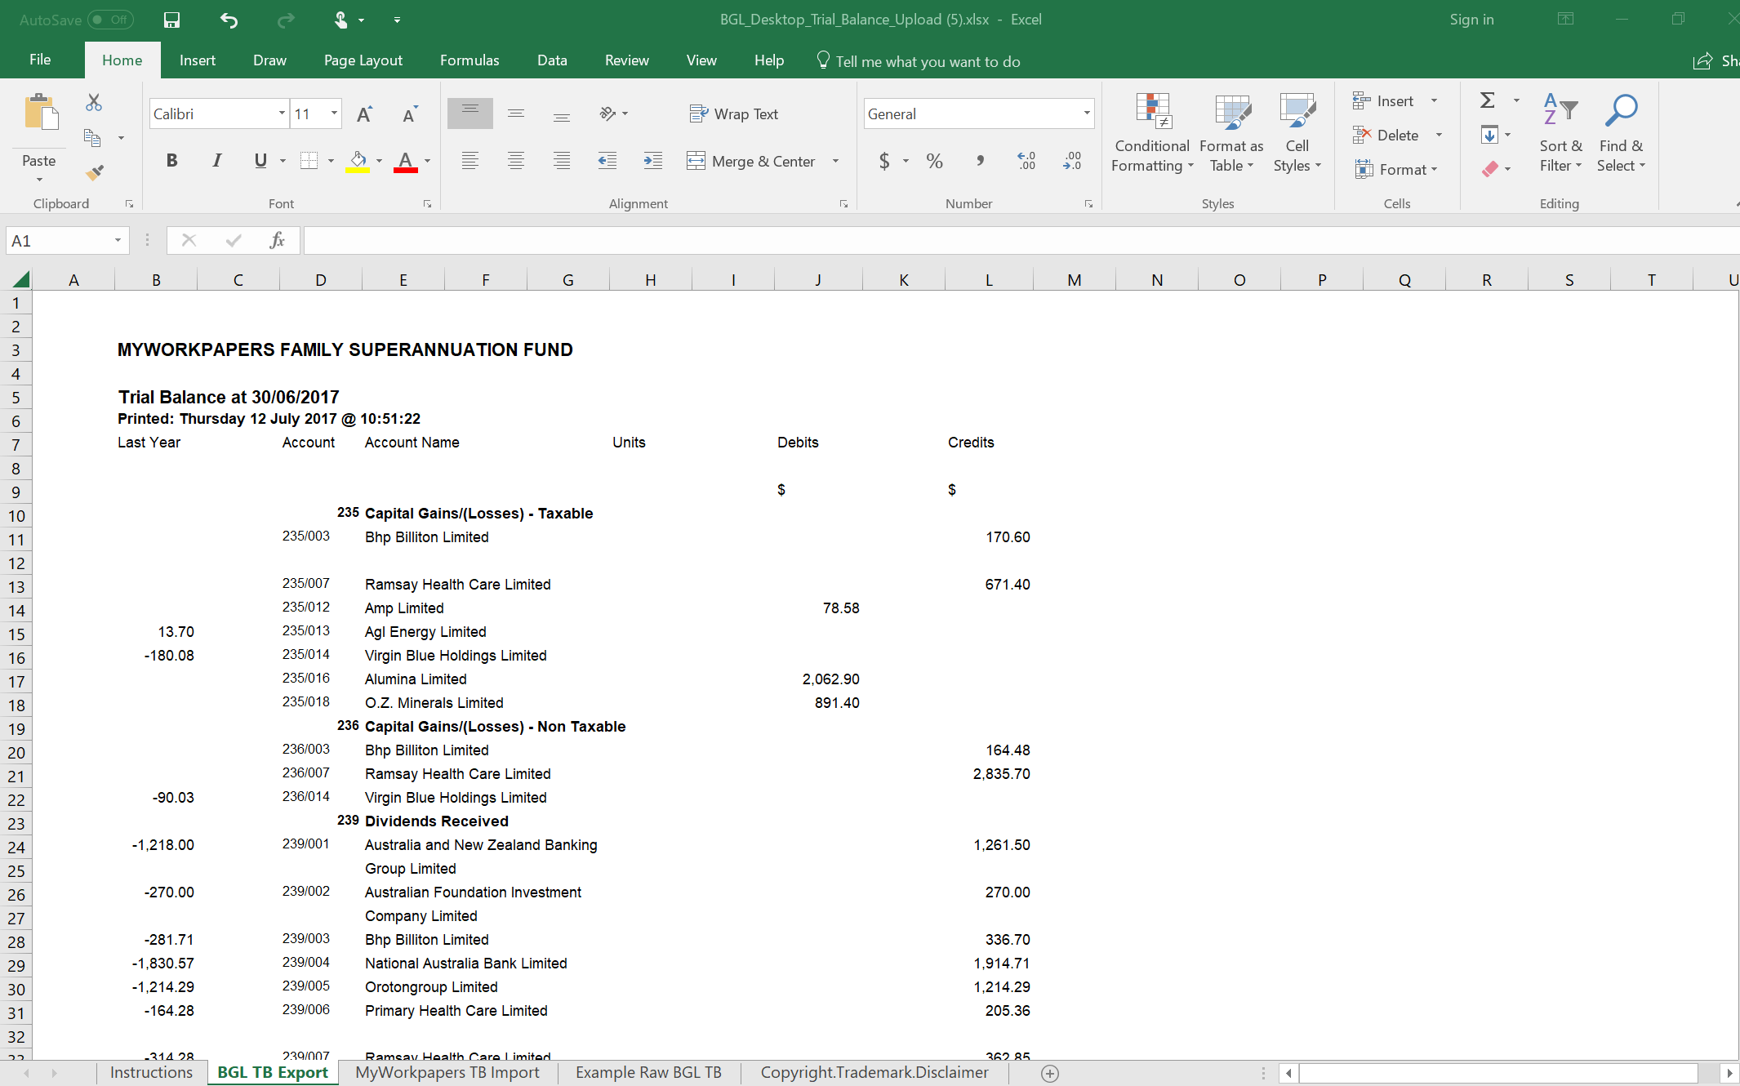This screenshot has height=1086, width=1740.
Task: Click the Borders icon
Action: (309, 161)
